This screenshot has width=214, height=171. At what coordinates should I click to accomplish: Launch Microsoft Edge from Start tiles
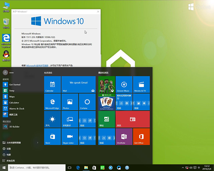tap(52, 102)
